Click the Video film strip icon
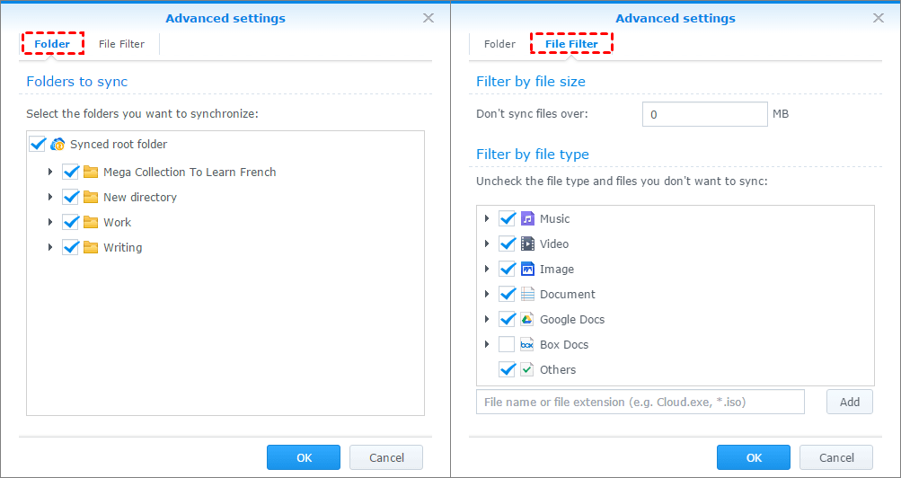This screenshot has width=901, height=478. point(527,243)
